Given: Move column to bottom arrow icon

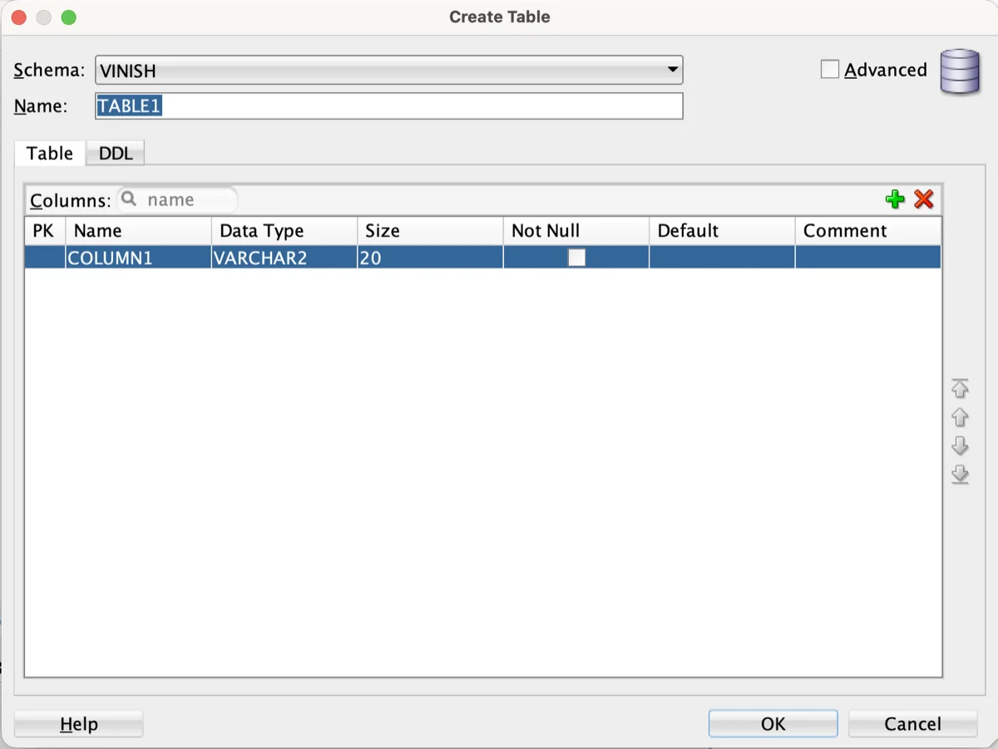Looking at the screenshot, I should point(960,474).
